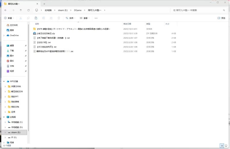This screenshot has width=230, height=149.
Task: Expand chevron after DGame in breadcrumb
Action: (x=85, y=10)
